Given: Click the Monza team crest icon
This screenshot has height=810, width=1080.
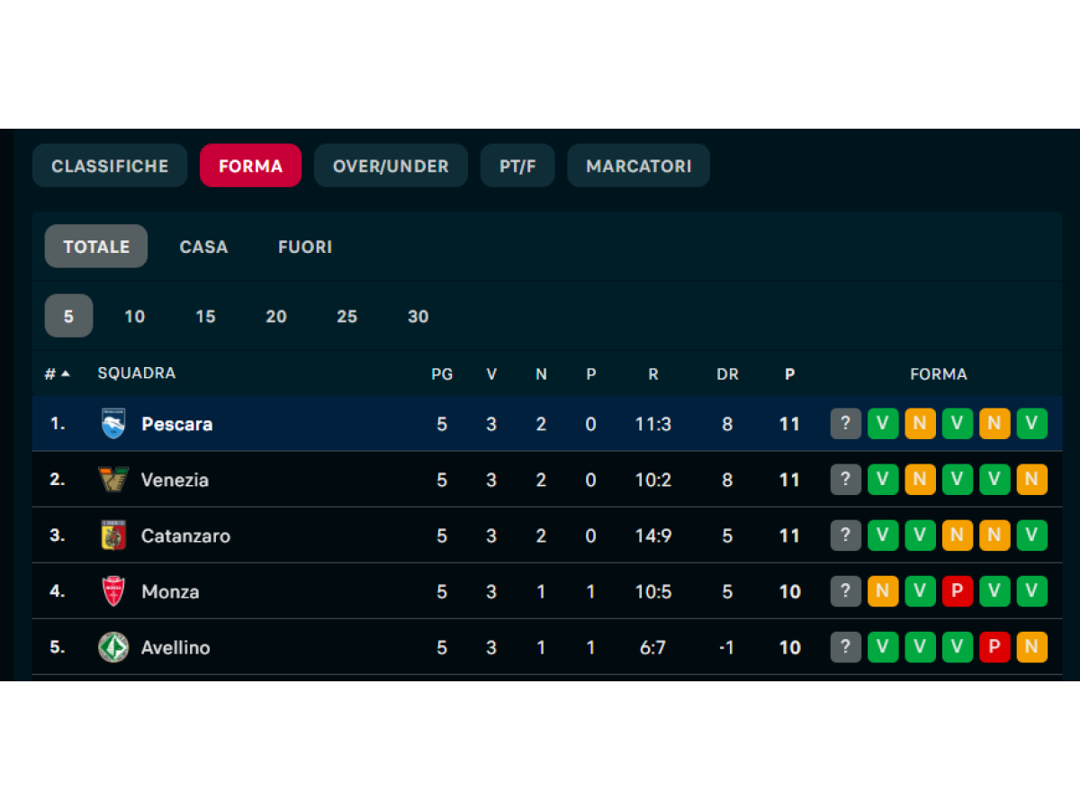Looking at the screenshot, I should (x=113, y=591).
